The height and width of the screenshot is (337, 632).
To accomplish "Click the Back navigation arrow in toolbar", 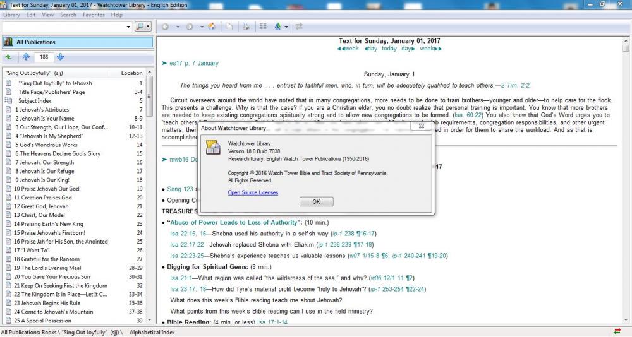I will point(165,27).
